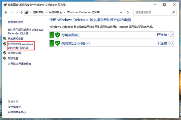The image size is (181, 120).
Task: Minimize the firewall window
Action: tap(155, 4)
